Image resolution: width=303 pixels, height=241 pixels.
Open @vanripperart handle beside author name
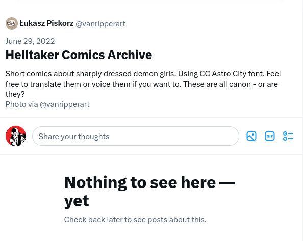(x=100, y=24)
